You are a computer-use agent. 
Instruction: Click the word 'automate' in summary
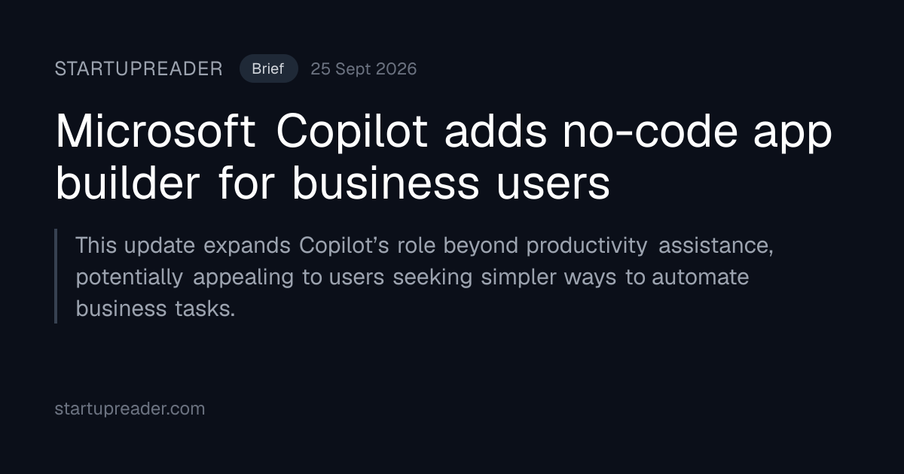tap(700, 278)
